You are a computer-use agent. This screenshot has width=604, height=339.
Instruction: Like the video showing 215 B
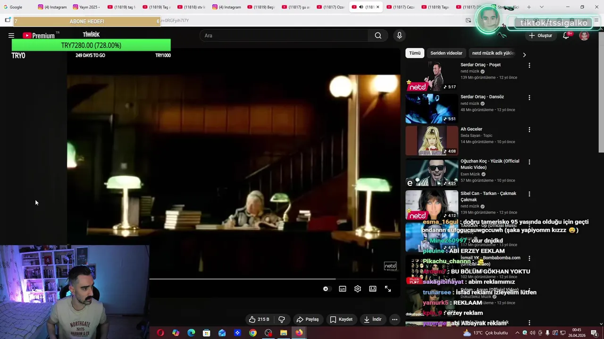(259, 319)
